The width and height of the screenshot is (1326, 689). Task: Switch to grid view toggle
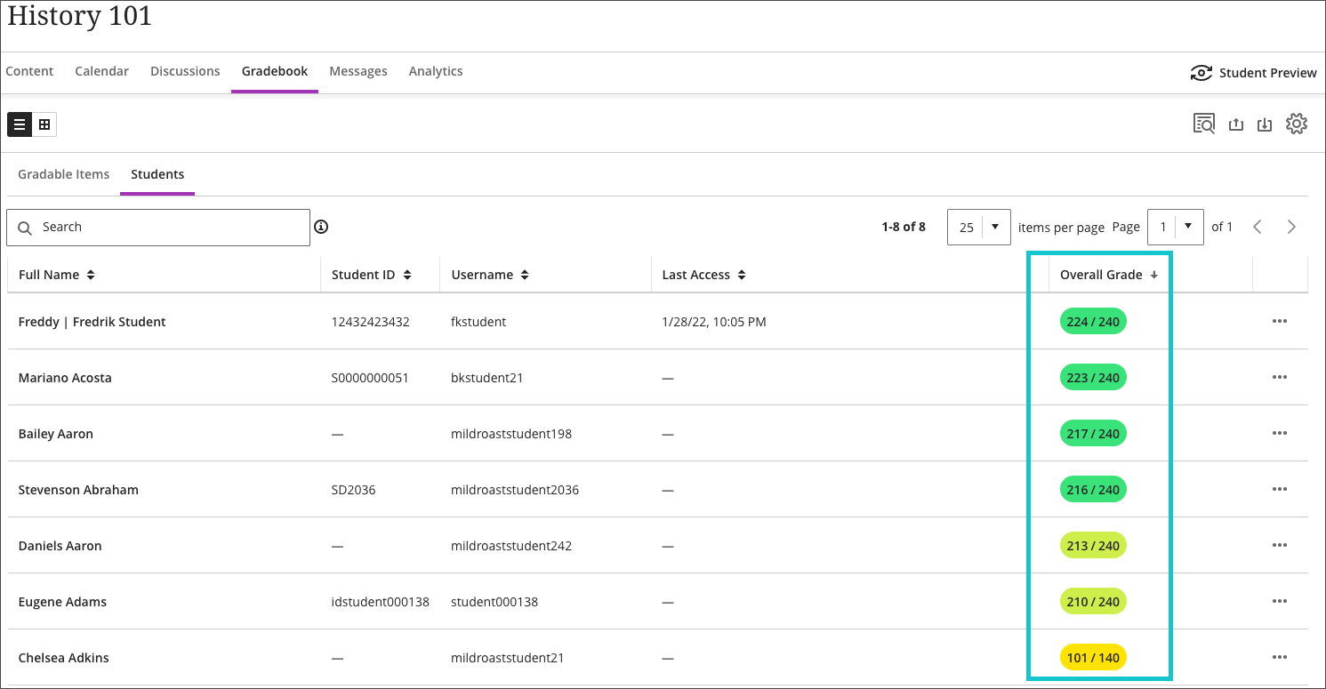44,124
